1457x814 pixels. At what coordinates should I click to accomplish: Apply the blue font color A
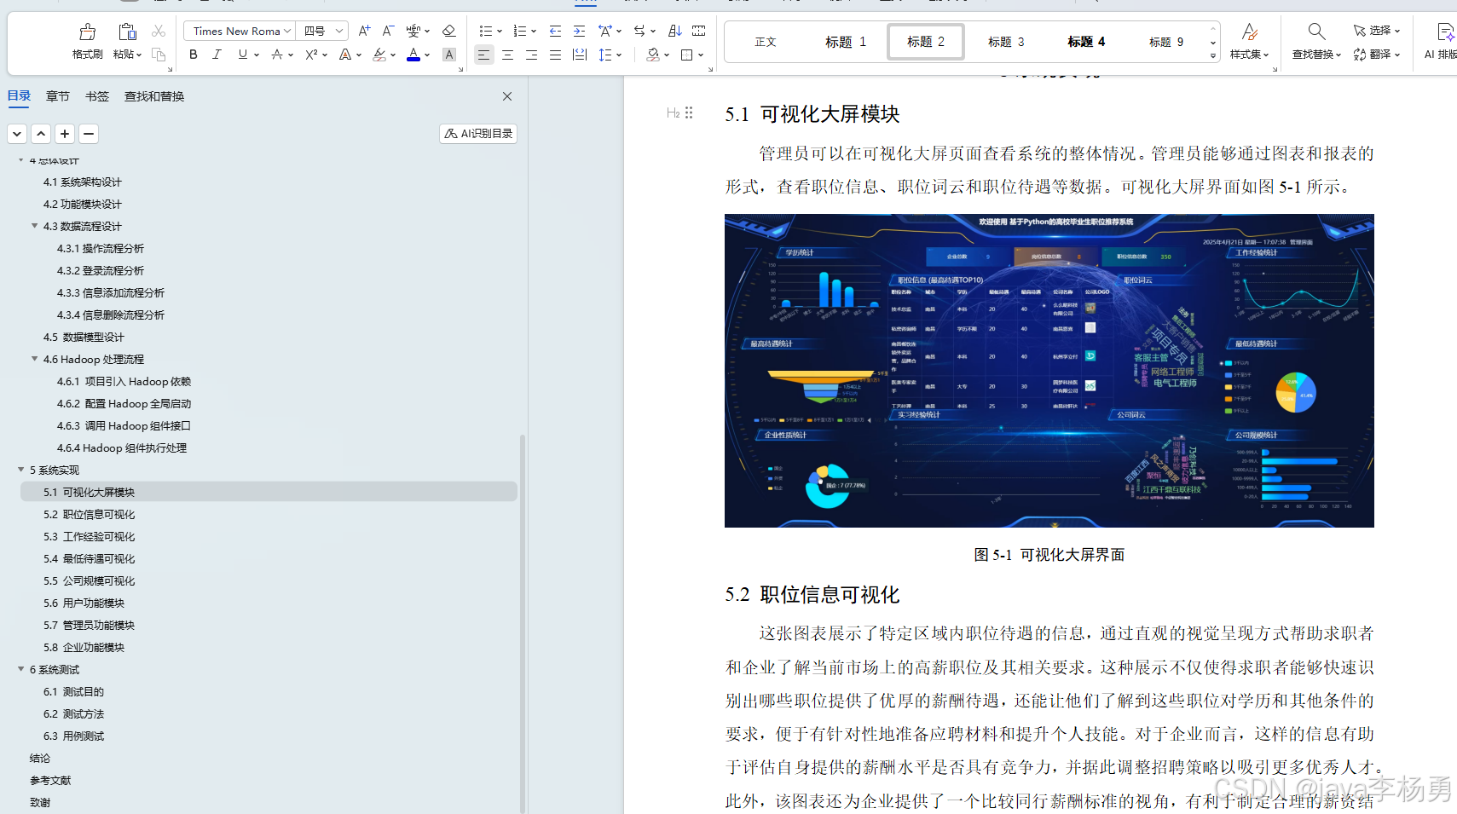point(413,55)
